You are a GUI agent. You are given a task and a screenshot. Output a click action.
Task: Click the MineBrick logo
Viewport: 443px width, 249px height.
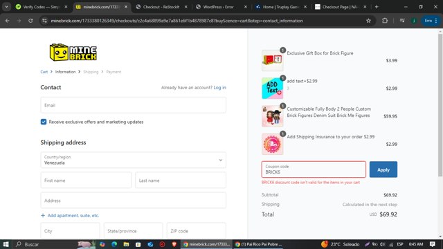pyautogui.click(x=73, y=53)
